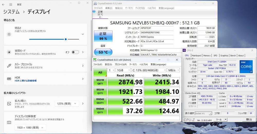Open the MB/s unit dropdown
This screenshot has height=134, width=257.
coord(173,70)
